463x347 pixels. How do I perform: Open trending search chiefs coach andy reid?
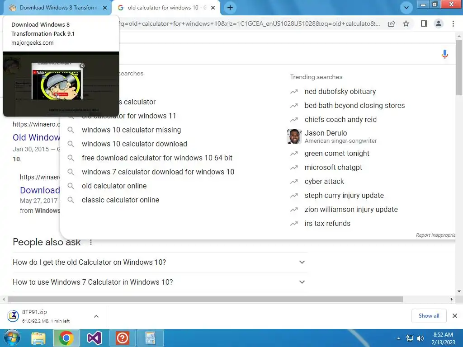tap(340, 119)
